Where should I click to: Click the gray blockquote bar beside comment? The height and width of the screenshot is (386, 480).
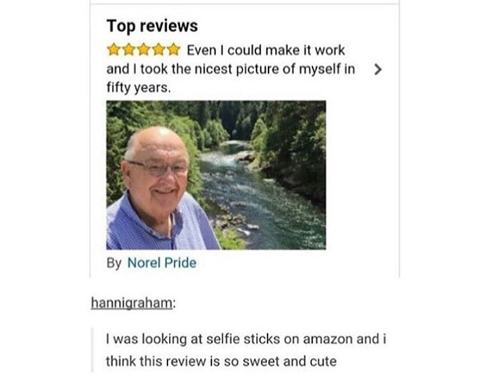tap(92, 350)
